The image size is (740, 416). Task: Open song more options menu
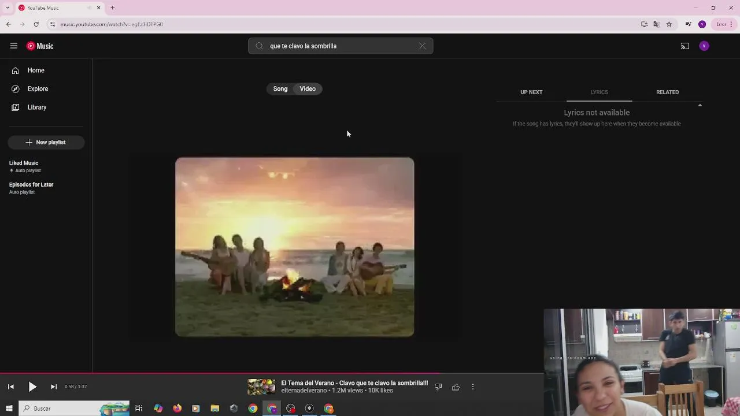[x=473, y=387]
